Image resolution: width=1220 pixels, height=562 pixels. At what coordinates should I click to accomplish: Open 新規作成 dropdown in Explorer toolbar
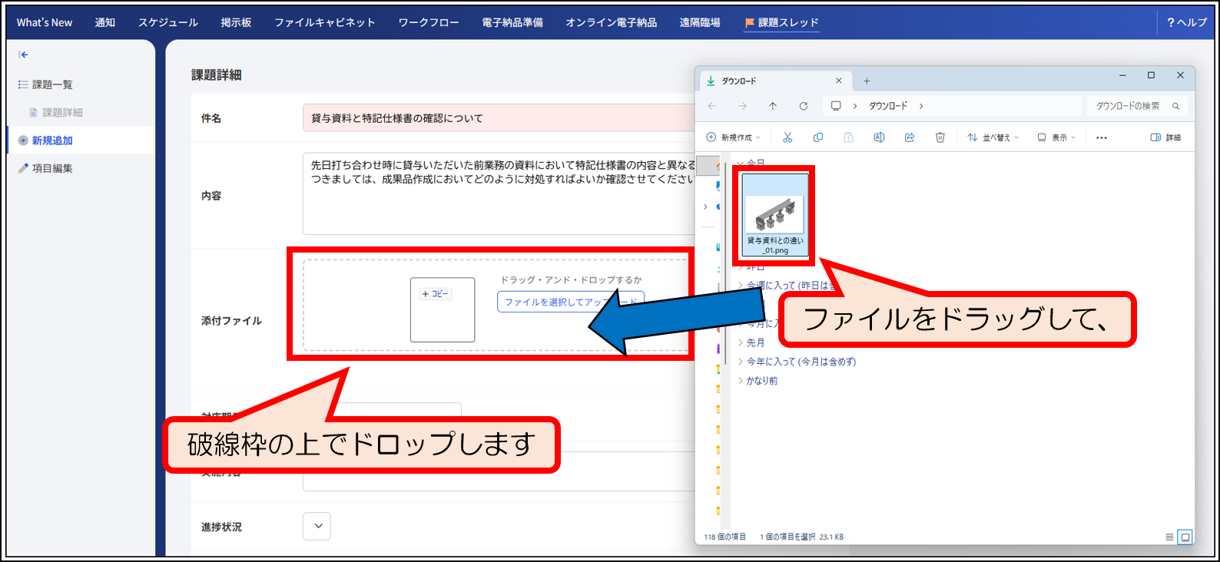pos(733,137)
